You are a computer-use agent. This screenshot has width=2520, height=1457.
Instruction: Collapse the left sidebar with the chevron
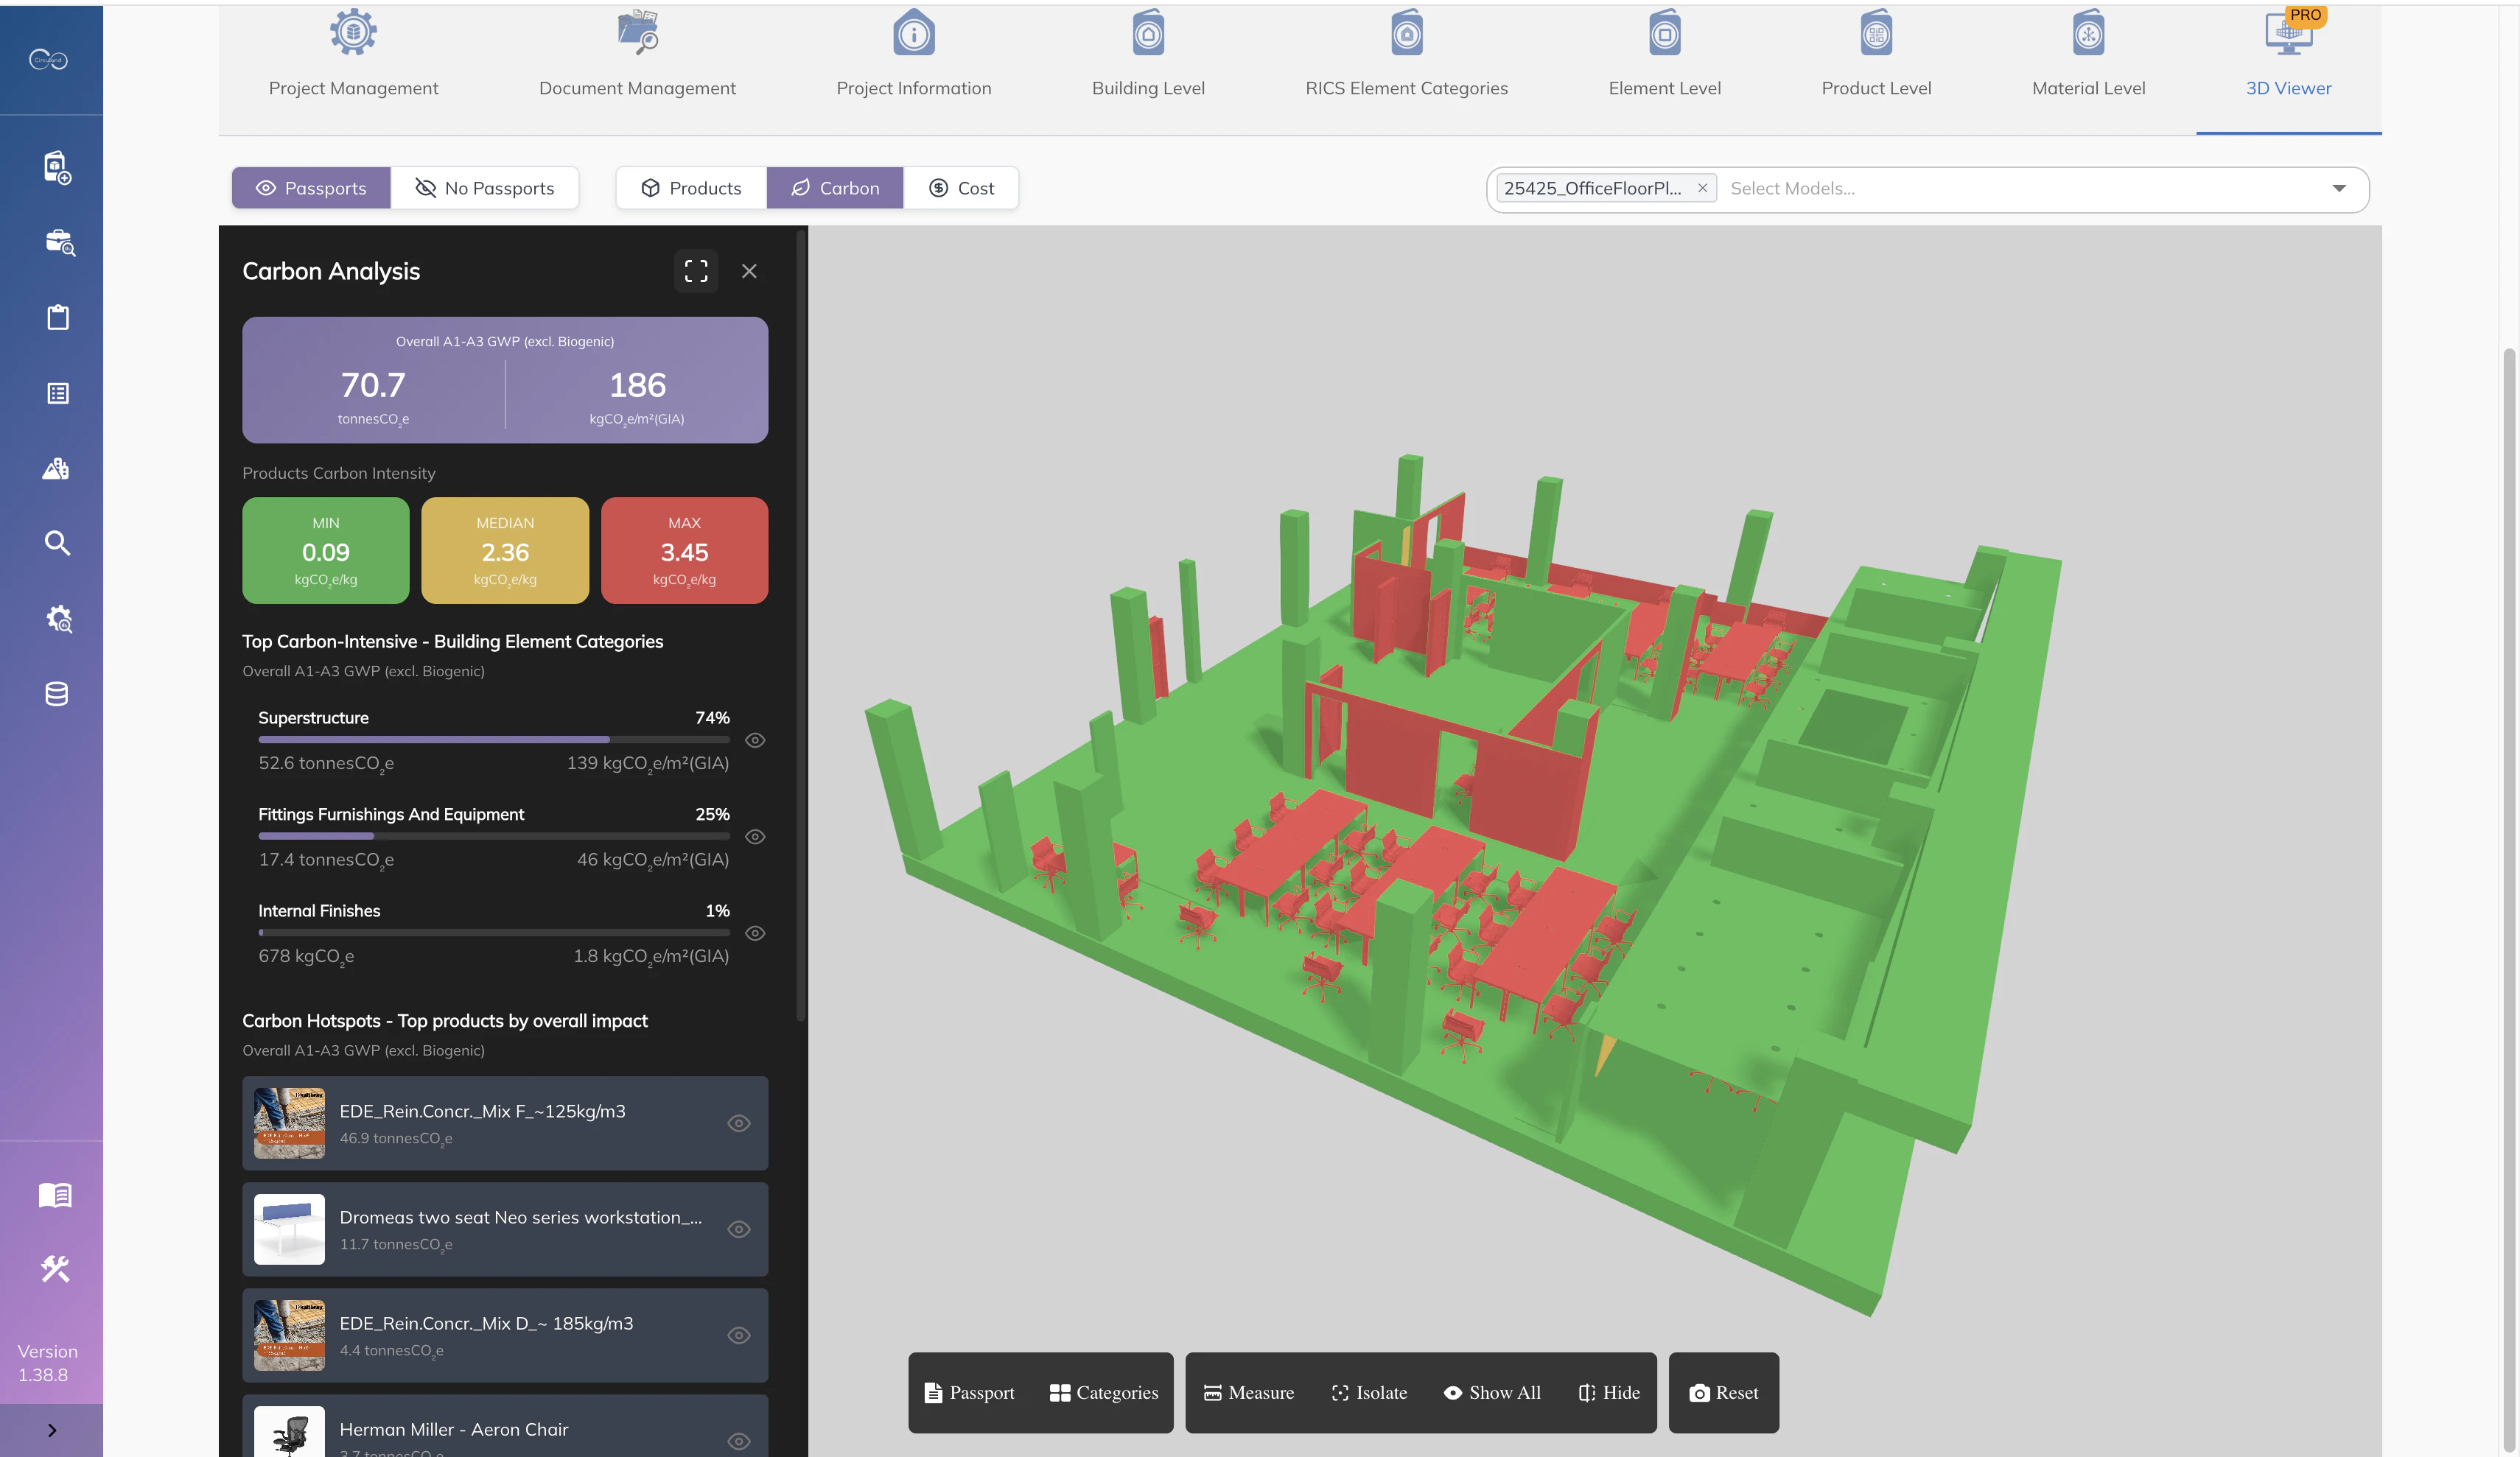tap(53, 1430)
